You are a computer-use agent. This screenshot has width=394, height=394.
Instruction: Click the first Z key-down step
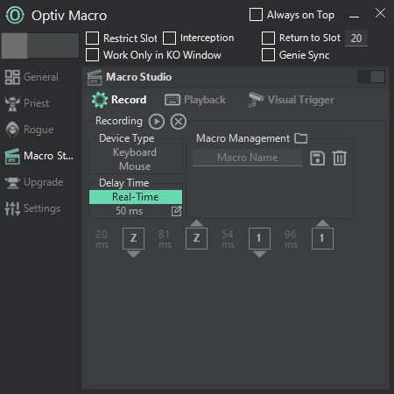tap(133, 238)
